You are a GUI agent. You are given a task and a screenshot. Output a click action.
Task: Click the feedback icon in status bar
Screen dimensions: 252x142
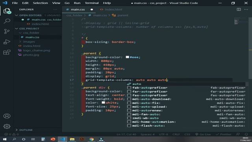tap(238, 134)
